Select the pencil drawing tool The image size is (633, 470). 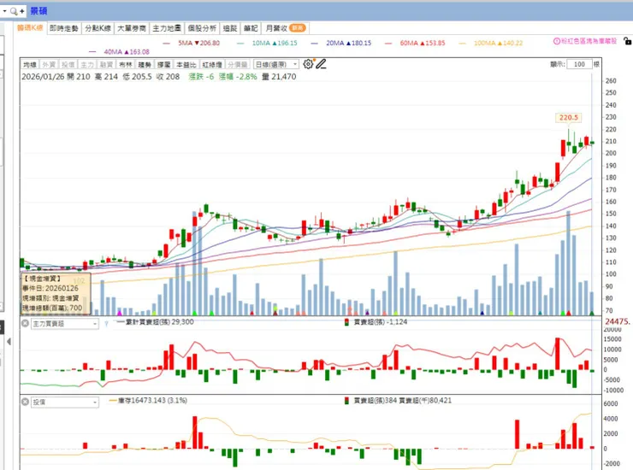321,64
